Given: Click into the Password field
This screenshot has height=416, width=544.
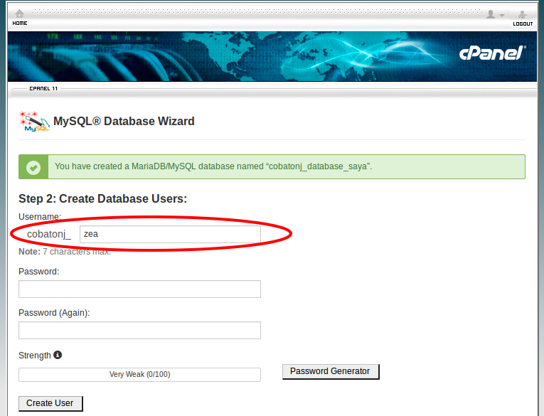Looking at the screenshot, I should (x=139, y=289).
